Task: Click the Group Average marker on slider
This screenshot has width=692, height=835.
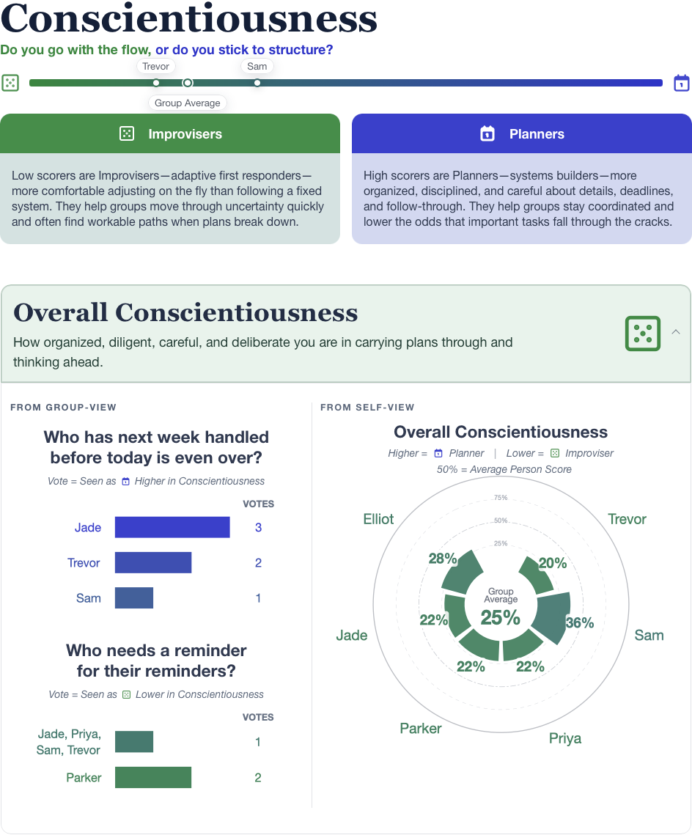Action: click(188, 83)
